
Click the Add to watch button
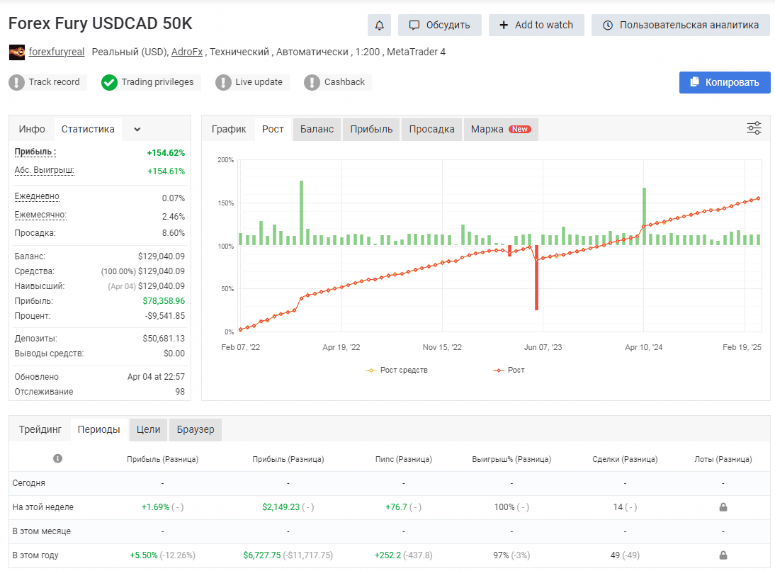point(536,26)
